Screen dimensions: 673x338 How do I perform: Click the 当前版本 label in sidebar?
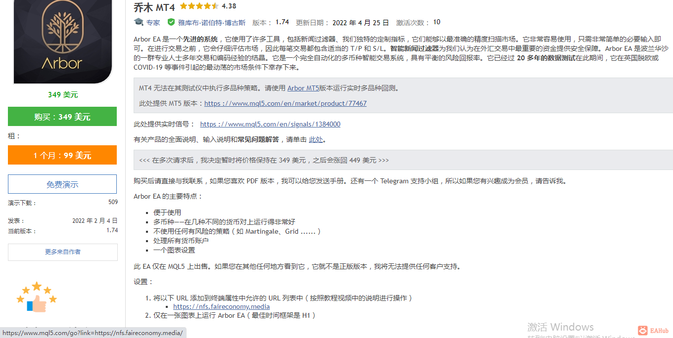(22, 231)
